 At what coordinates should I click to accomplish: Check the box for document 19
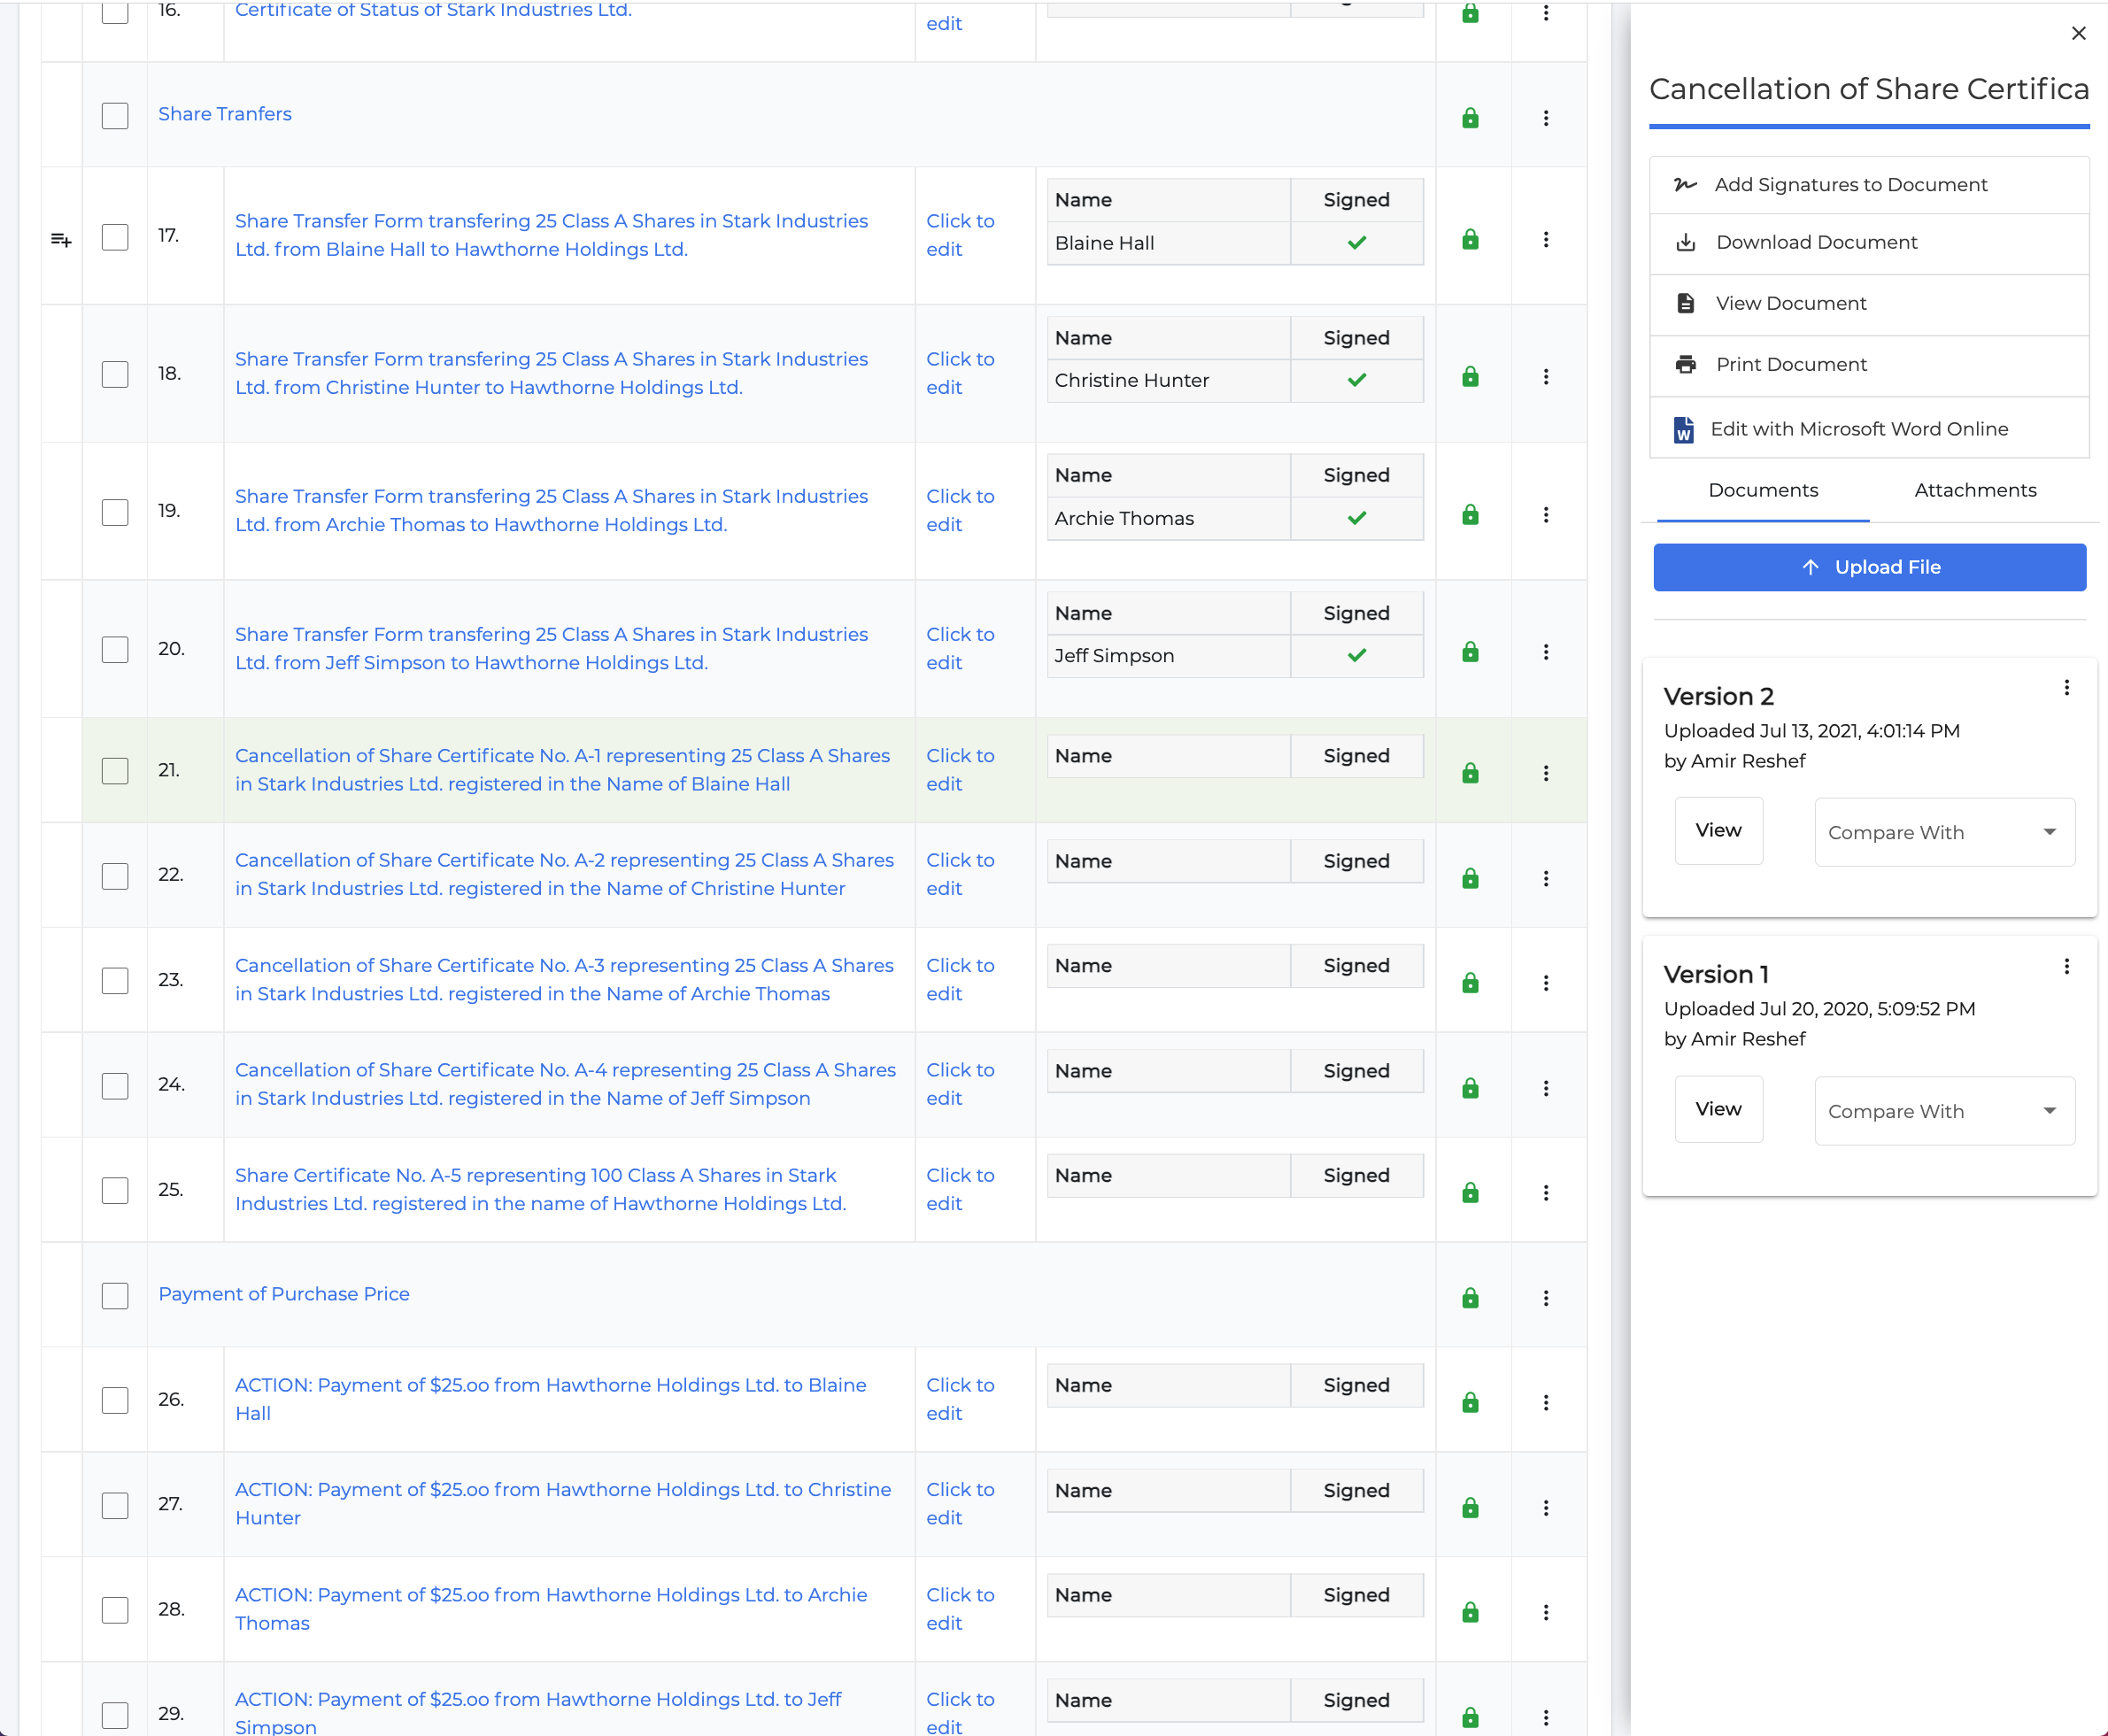115,513
